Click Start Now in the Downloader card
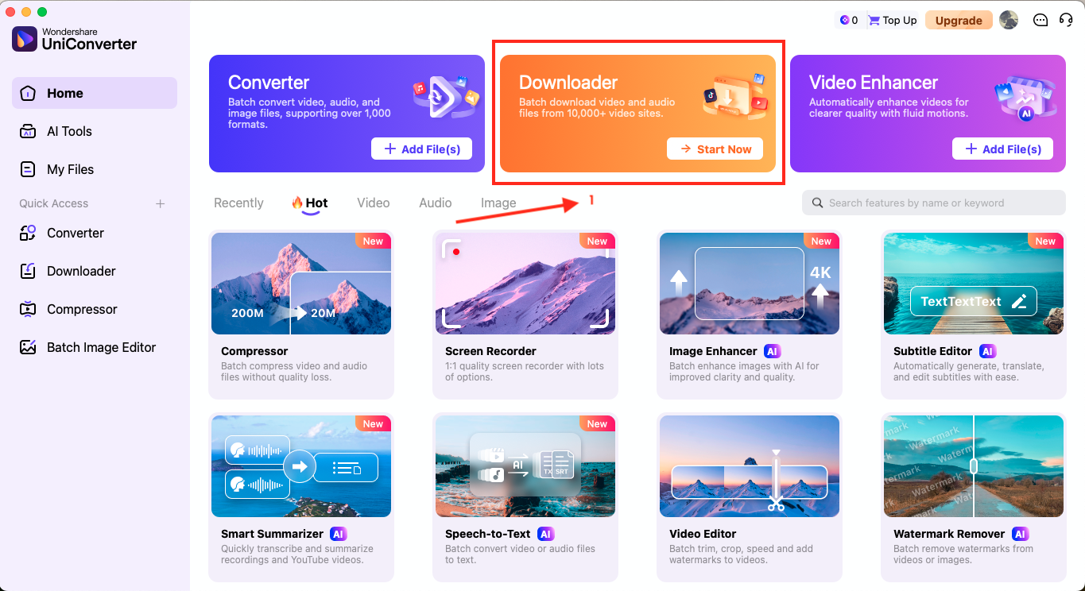Screen dimensions: 1085x591 point(715,149)
